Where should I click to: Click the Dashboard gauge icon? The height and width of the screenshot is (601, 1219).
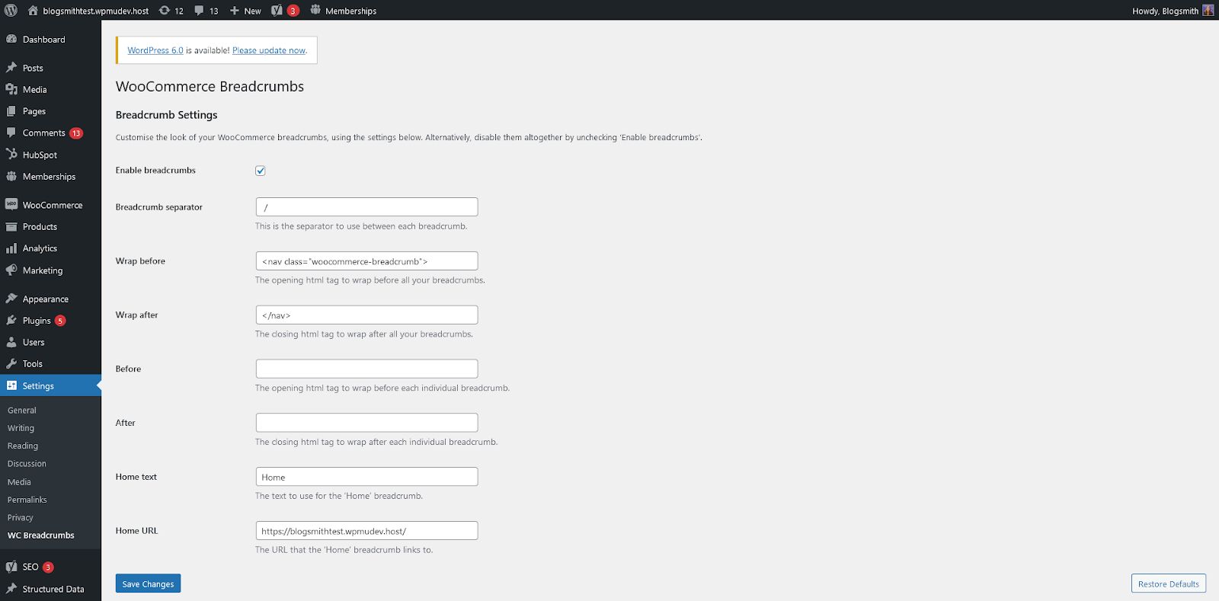coord(11,39)
